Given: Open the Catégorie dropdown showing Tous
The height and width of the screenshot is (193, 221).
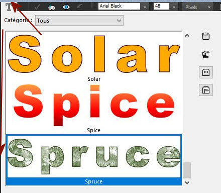Looking at the screenshot, I should tap(79, 21).
